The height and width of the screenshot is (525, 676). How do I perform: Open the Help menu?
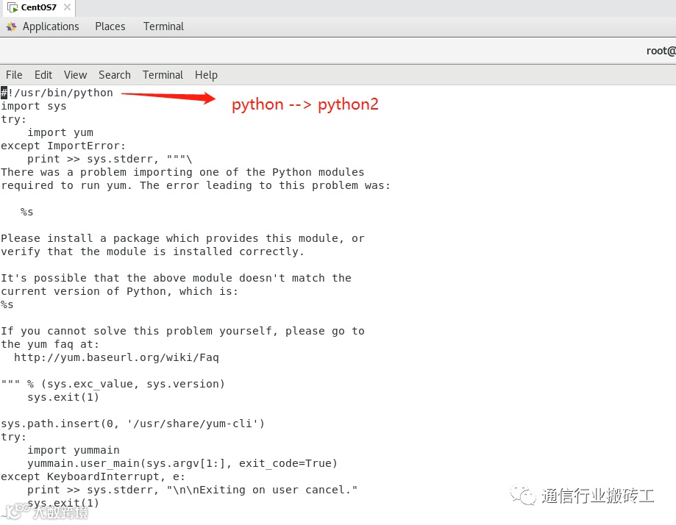tap(206, 75)
